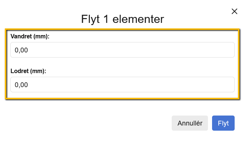Close the Flyt 1 elementer dialog

(234, 11)
